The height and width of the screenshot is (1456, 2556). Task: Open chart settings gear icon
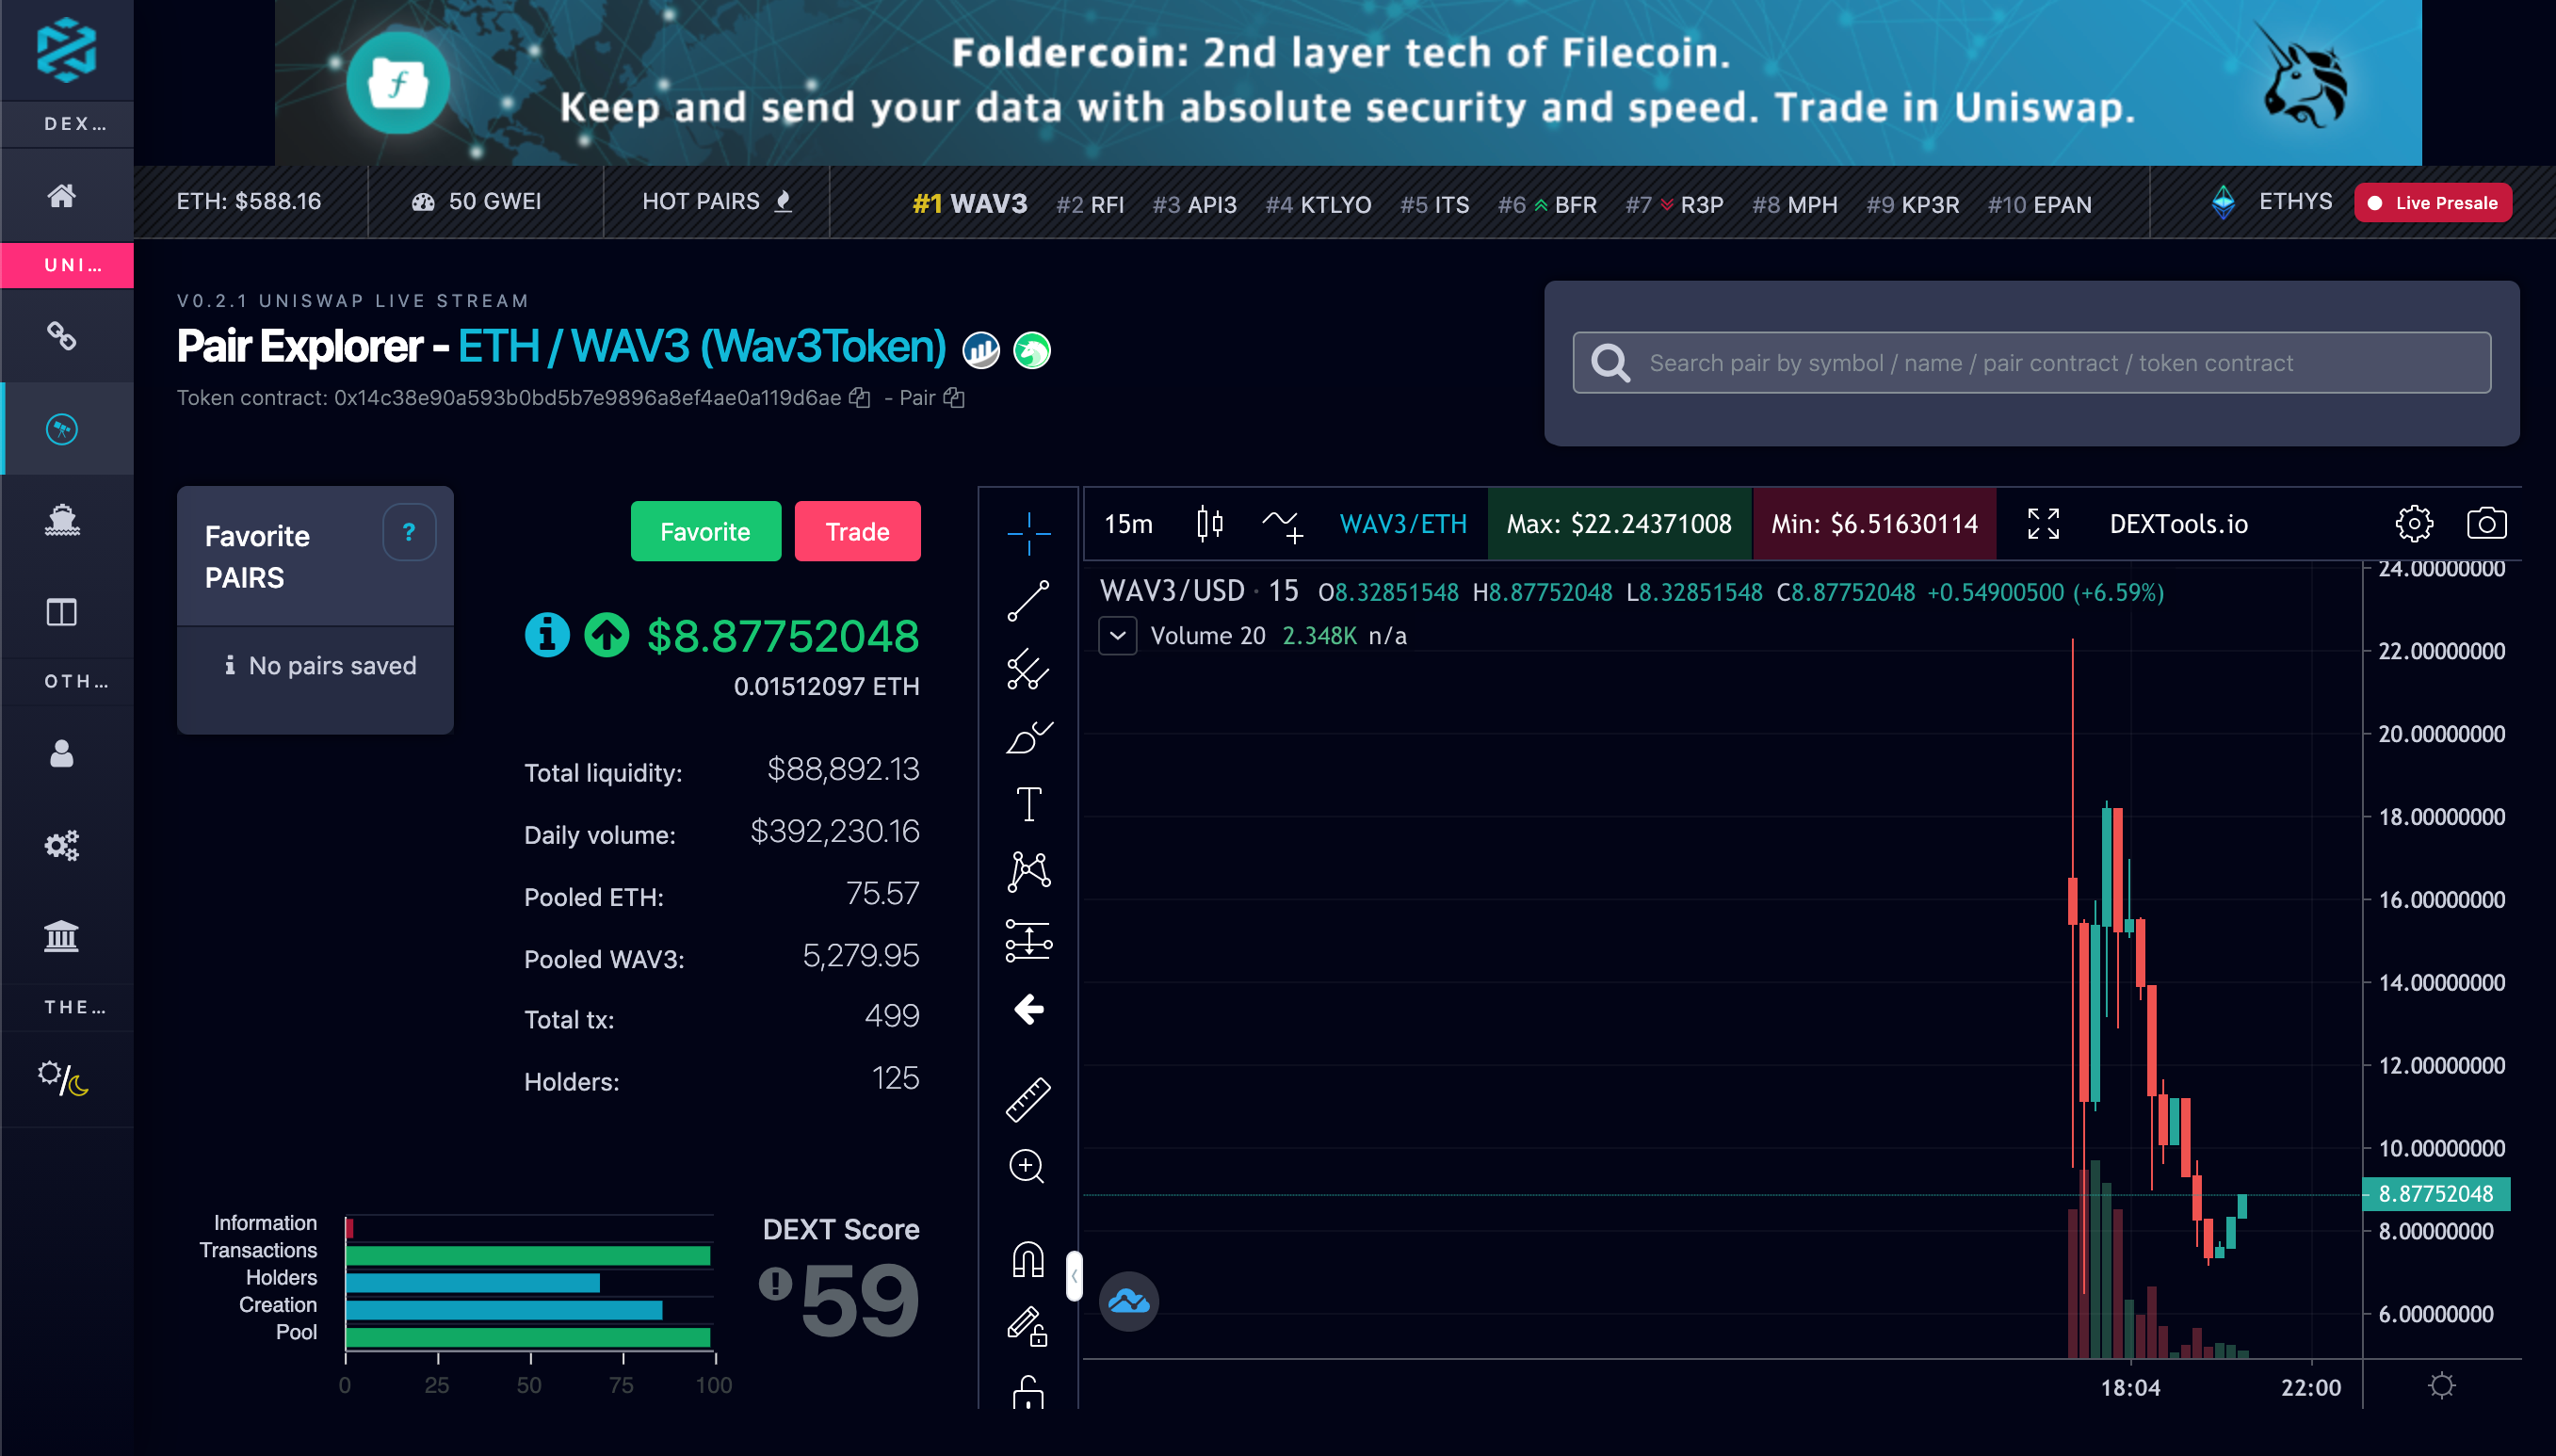(x=2413, y=523)
